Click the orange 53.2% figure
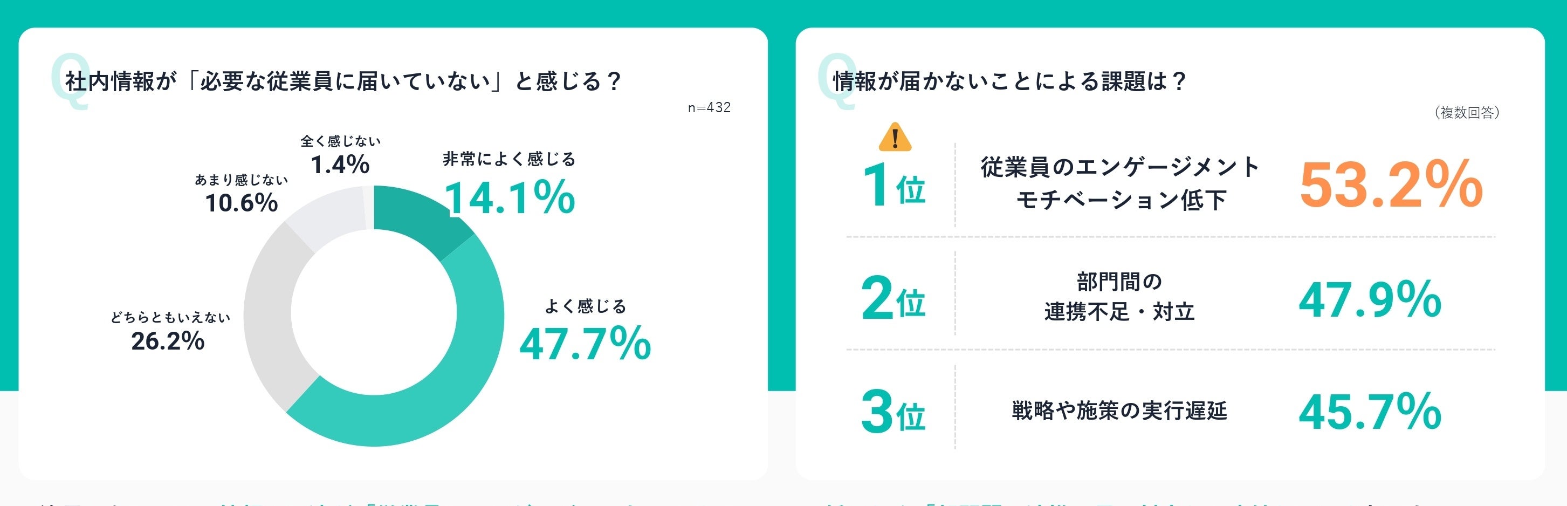 pos(1391,185)
